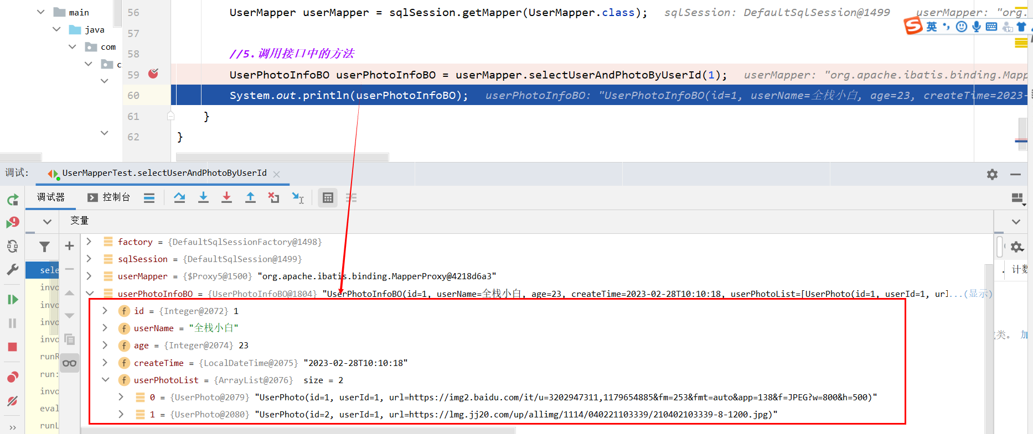Collapse the userPhotoList field node
The image size is (1033, 434).
coord(105,380)
